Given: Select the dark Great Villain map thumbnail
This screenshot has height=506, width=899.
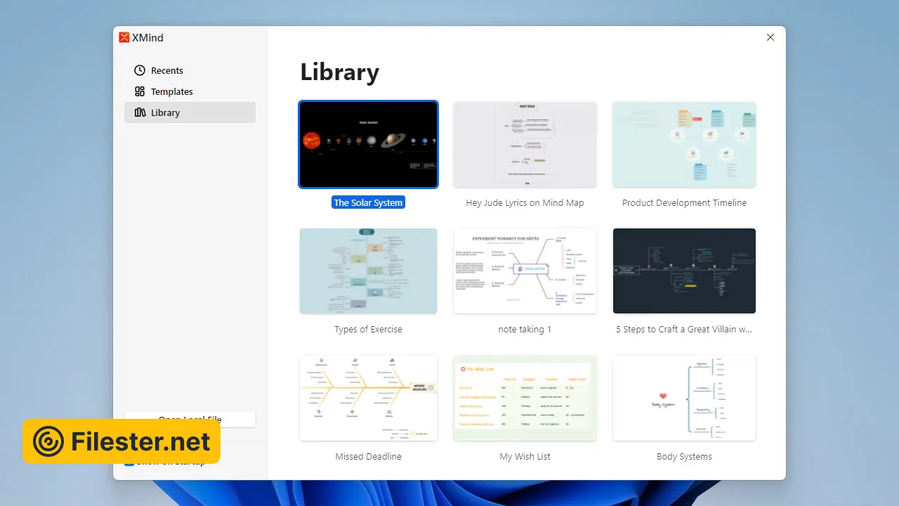Looking at the screenshot, I should (x=684, y=271).
